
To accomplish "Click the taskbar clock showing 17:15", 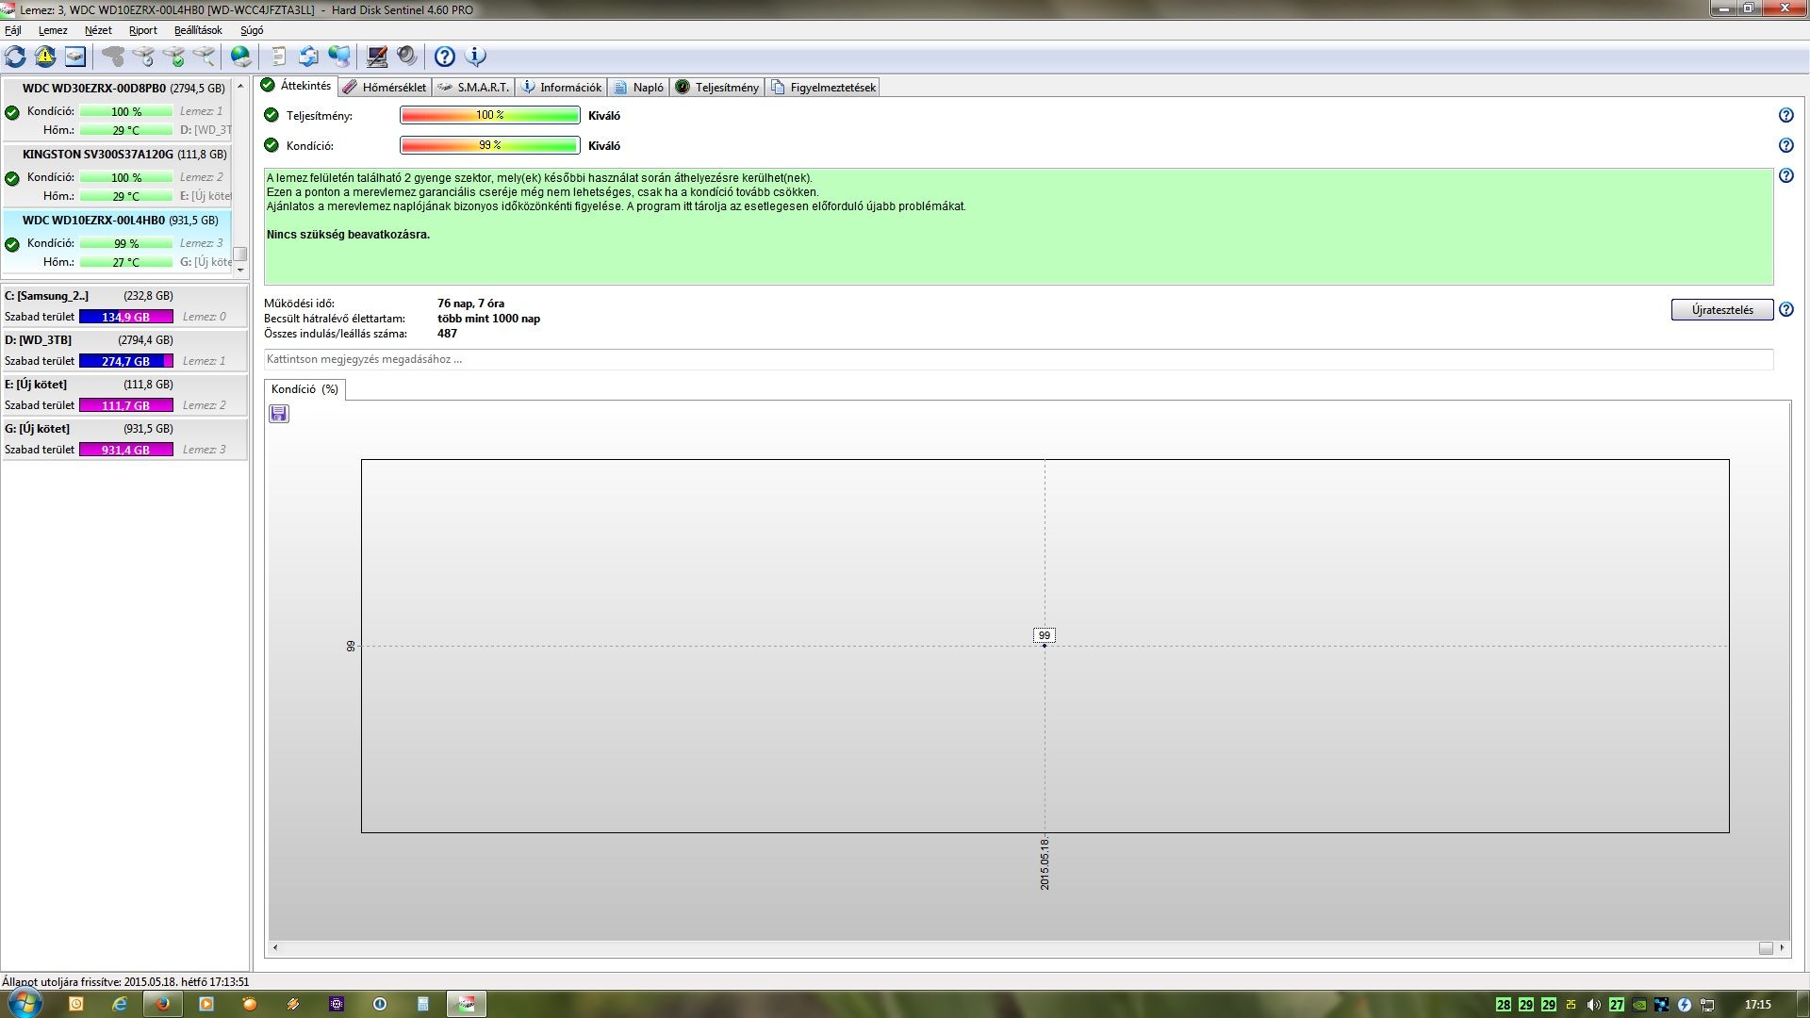I will [x=1758, y=1005].
